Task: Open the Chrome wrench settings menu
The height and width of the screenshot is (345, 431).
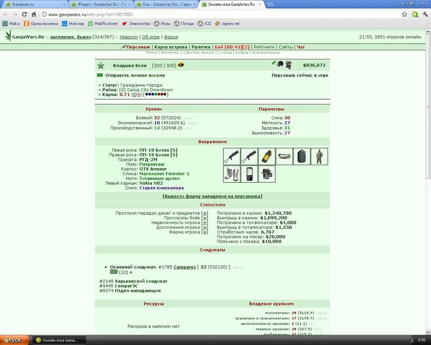Action: pos(425,14)
